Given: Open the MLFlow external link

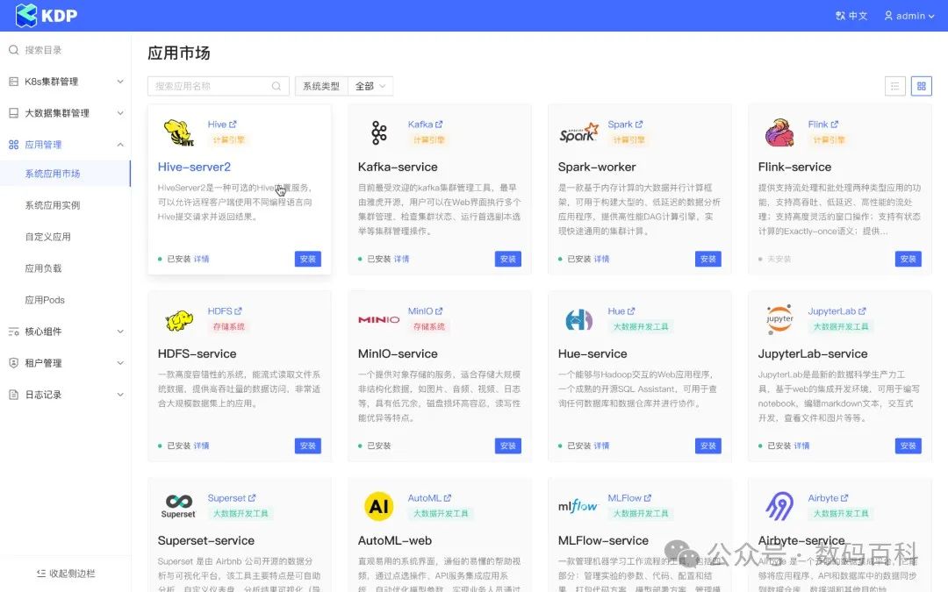Looking at the screenshot, I should click(x=629, y=498).
